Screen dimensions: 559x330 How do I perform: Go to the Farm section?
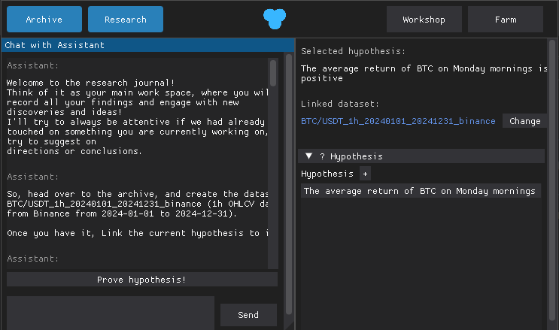(x=505, y=20)
